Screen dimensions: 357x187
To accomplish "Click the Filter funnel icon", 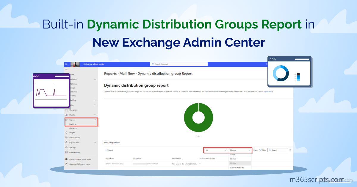I will 261,150.
